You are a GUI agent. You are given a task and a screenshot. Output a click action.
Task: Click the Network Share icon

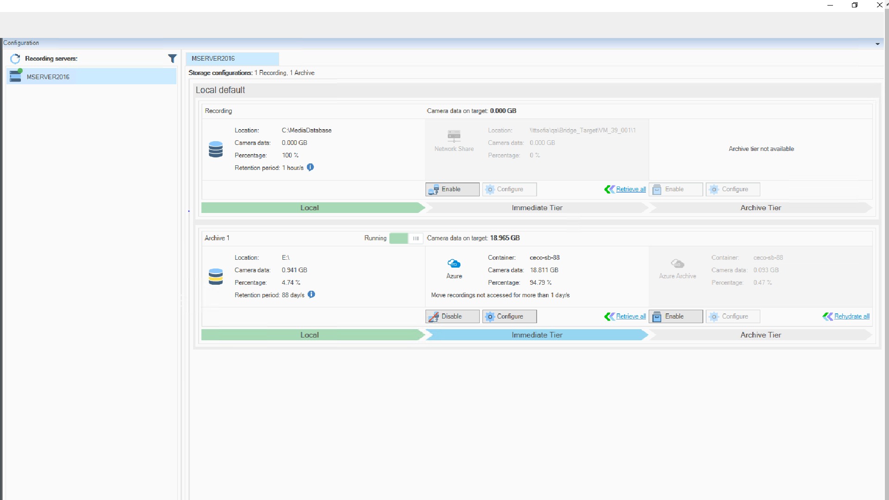click(454, 136)
